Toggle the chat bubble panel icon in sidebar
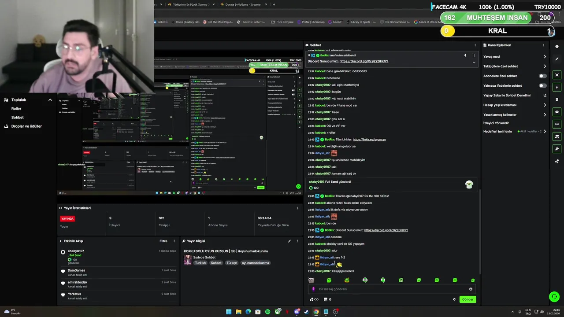This screenshot has height=317, width=564. pos(557,112)
